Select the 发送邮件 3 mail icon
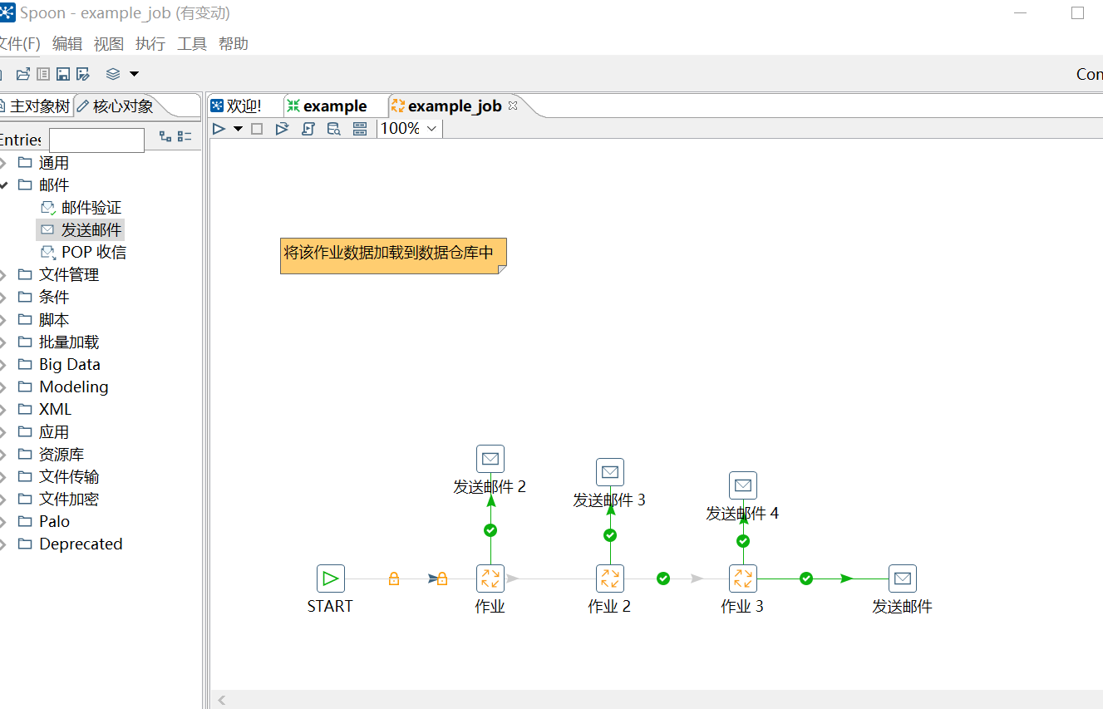This screenshot has width=1103, height=709. [x=610, y=472]
